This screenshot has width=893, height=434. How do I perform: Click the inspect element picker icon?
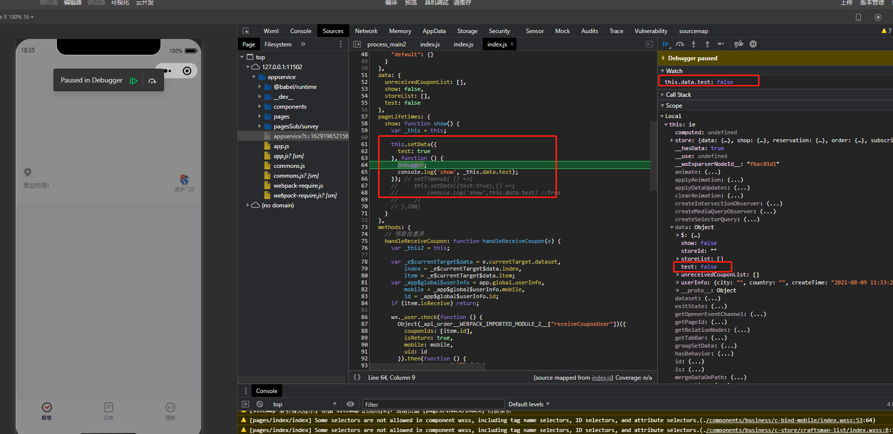pos(246,31)
